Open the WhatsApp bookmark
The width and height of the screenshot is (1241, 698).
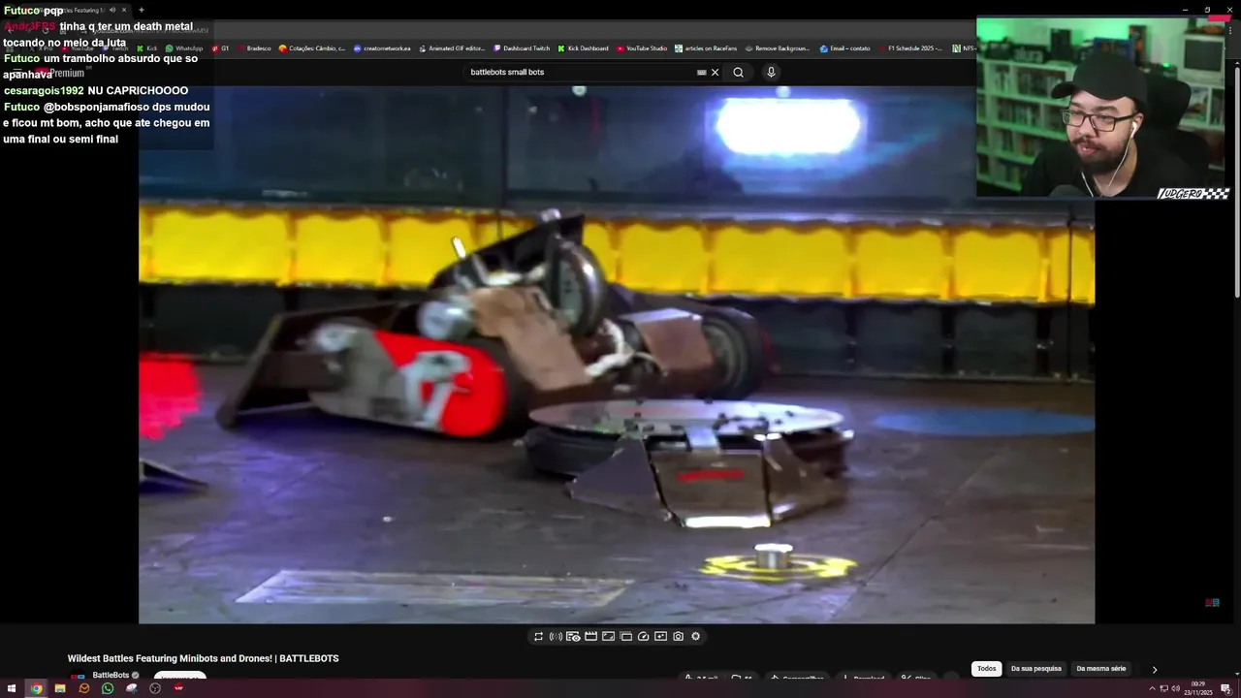click(x=184, y=48)
